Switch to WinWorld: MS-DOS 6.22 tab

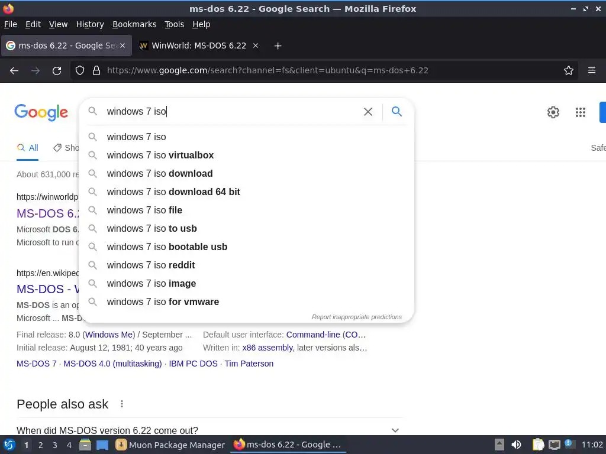[x=199, y=46]
